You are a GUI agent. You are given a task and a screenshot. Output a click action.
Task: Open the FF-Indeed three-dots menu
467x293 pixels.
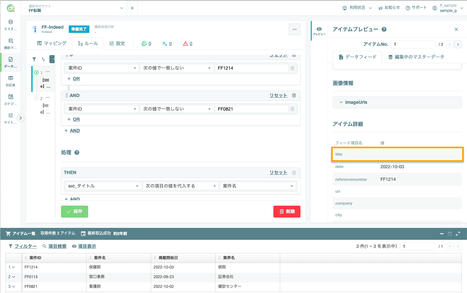(x=295, y=29)
